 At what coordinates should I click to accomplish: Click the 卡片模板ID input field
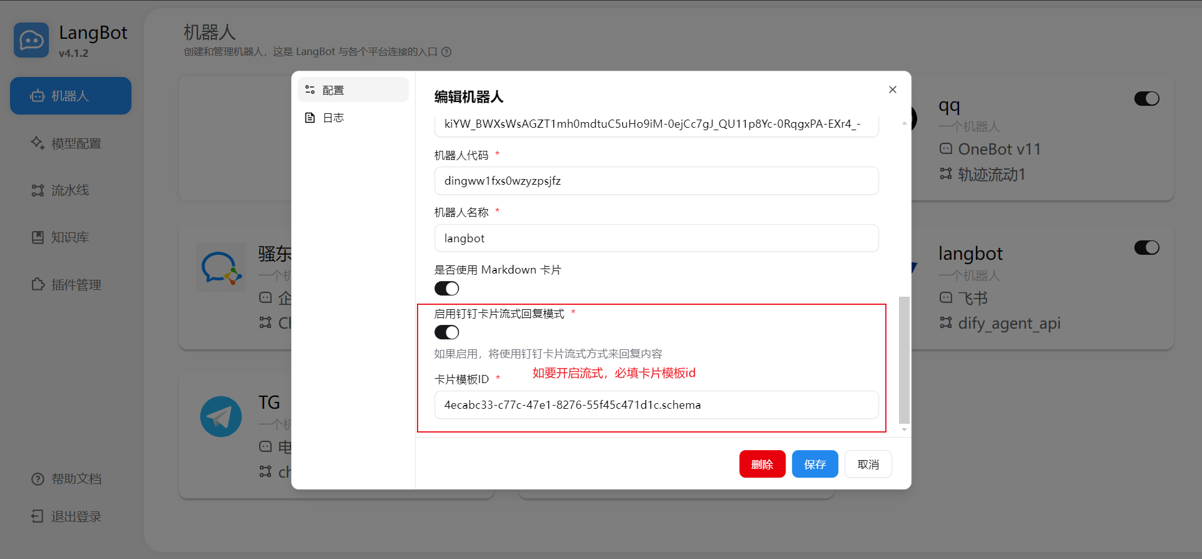656,405
